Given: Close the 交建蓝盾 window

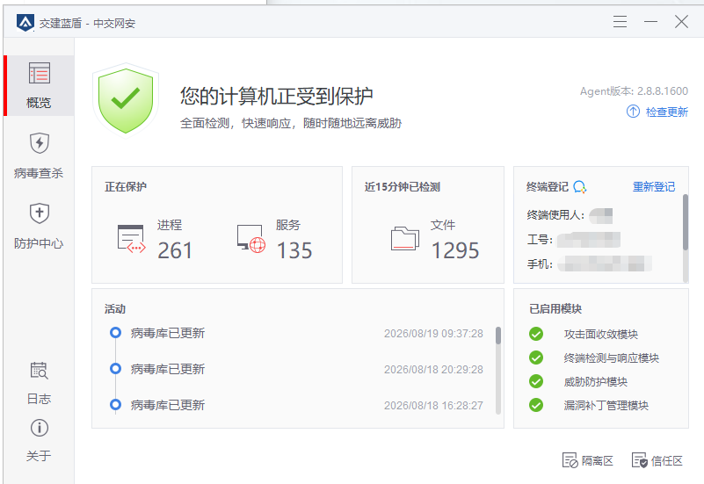Looking at the screenshot, I should click(681, 22).
